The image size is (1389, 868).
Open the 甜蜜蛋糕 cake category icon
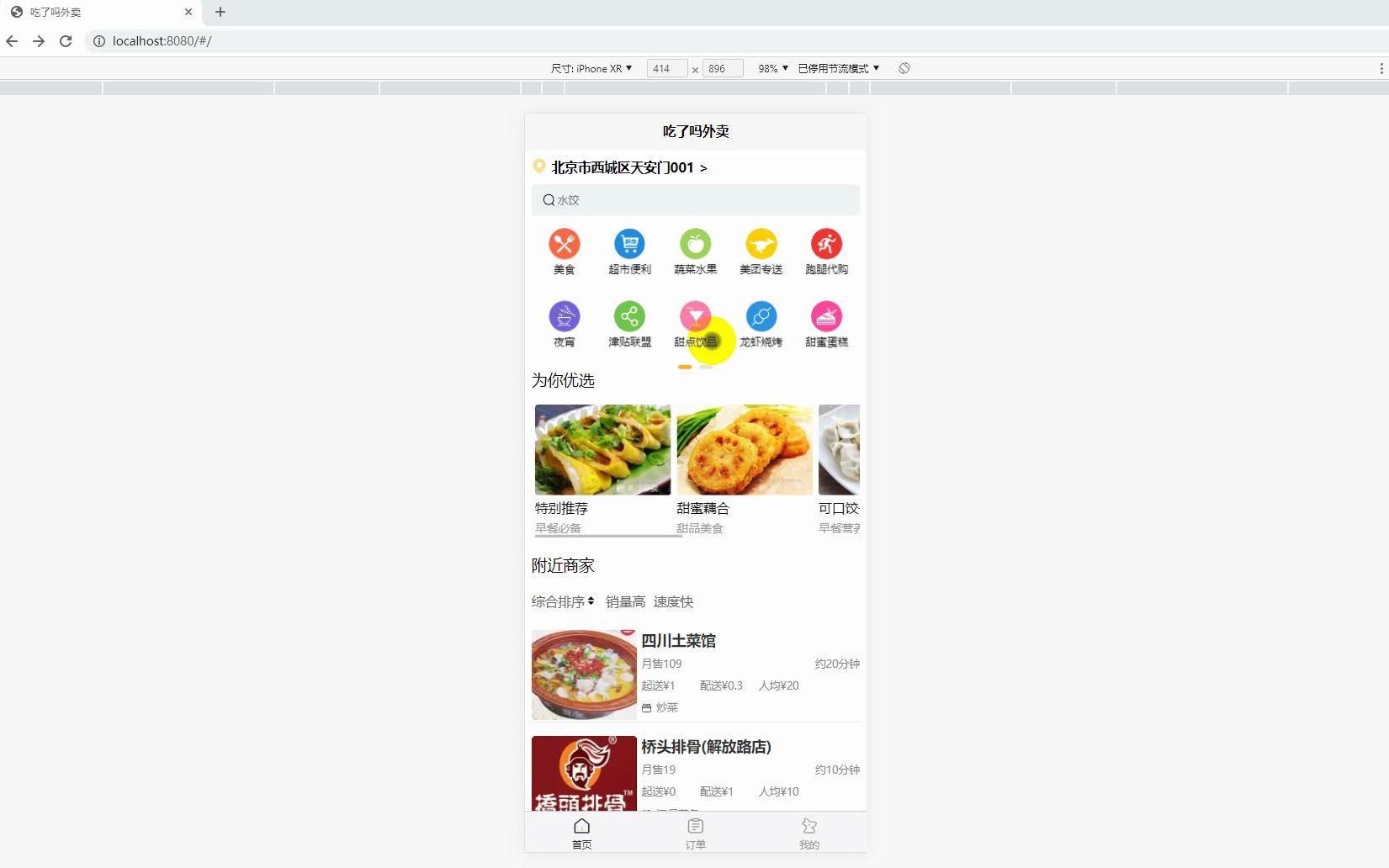click(826, 316)
